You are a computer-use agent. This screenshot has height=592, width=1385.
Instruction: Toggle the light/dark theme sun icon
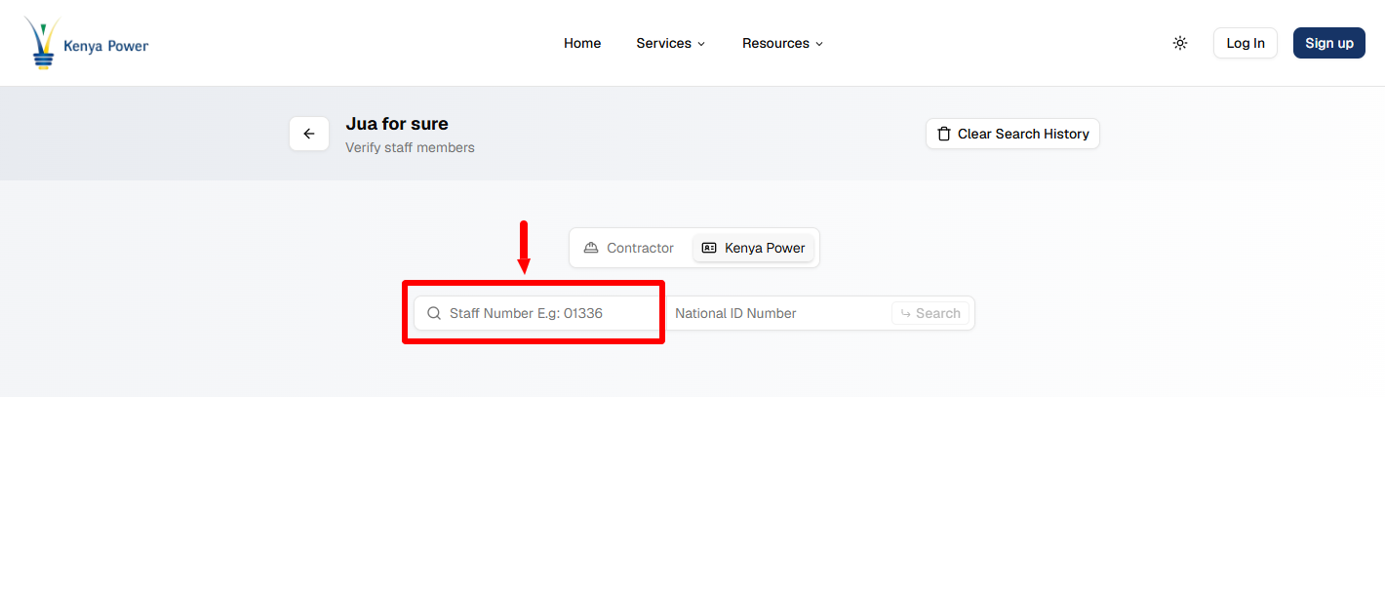[x=1180, y=43]
